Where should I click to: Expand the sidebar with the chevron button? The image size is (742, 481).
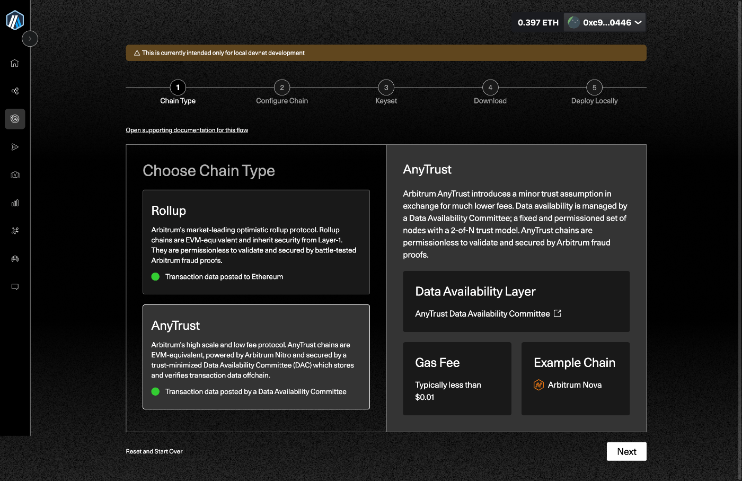point(30,39)
